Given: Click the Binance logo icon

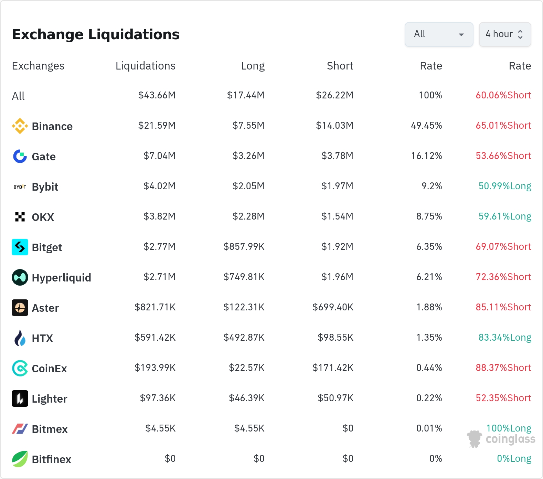Looking at the screenshot, I should point(20,126).
